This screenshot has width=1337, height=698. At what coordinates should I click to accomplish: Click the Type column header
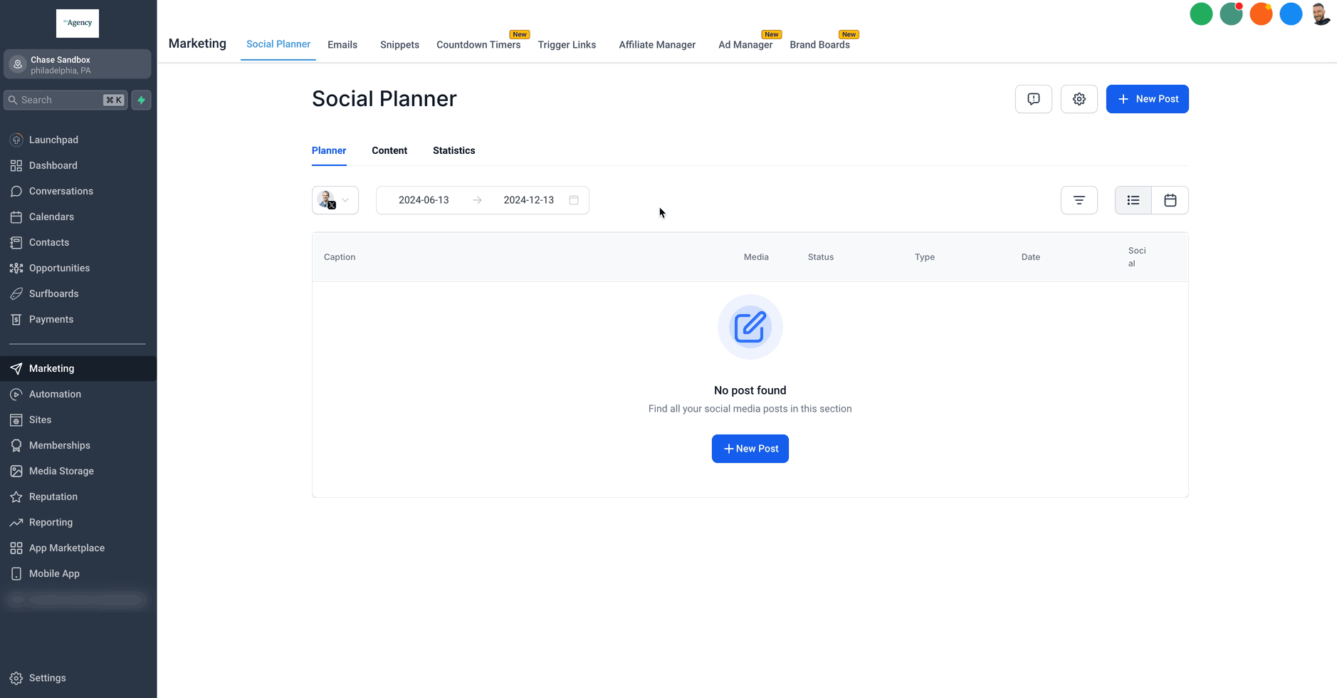(x=925, y=257)
